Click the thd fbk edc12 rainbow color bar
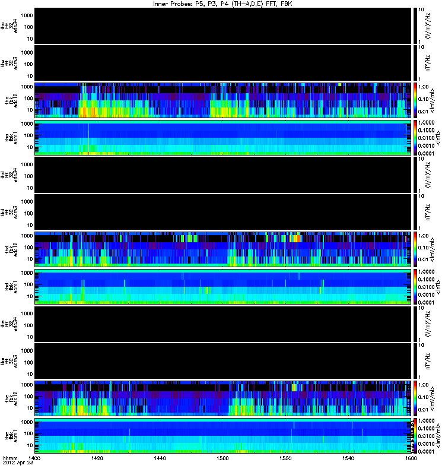This screenshot has height=475, width=445. point(415,249)
